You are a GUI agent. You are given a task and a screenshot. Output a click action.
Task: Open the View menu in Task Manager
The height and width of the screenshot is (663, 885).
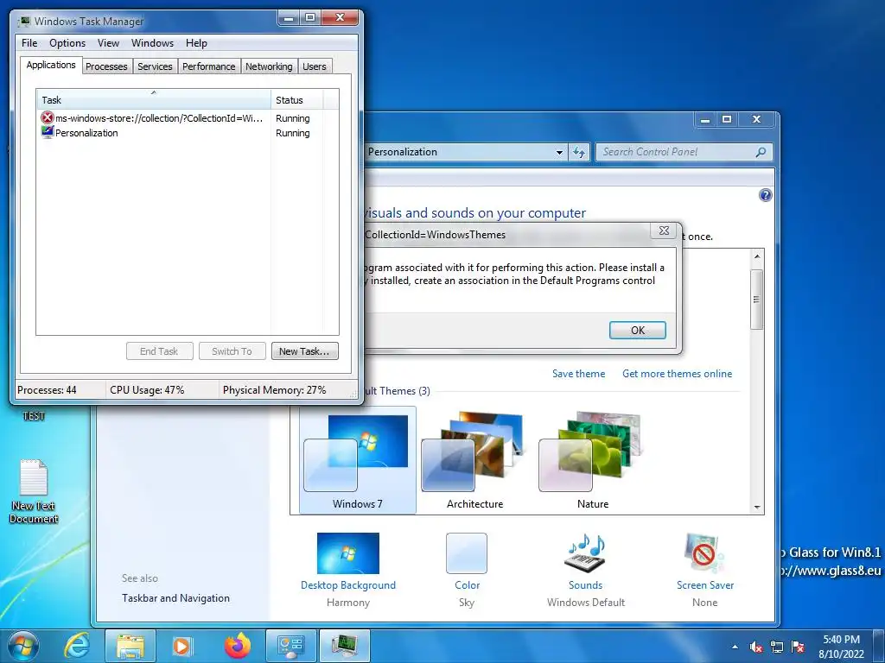tap(108, 43)
